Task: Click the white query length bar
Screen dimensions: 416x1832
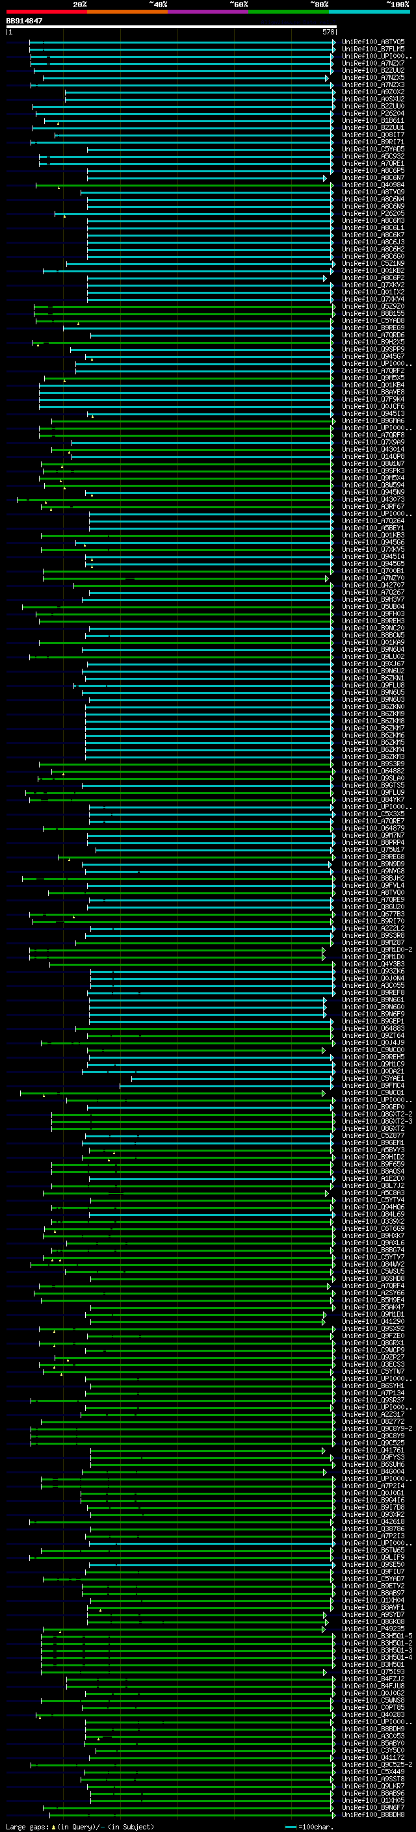Action: coord(171,26)
